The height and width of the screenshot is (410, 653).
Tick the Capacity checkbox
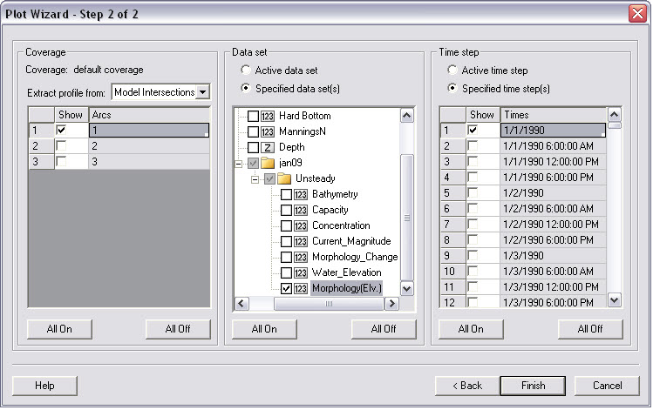(x=286, y=210)
